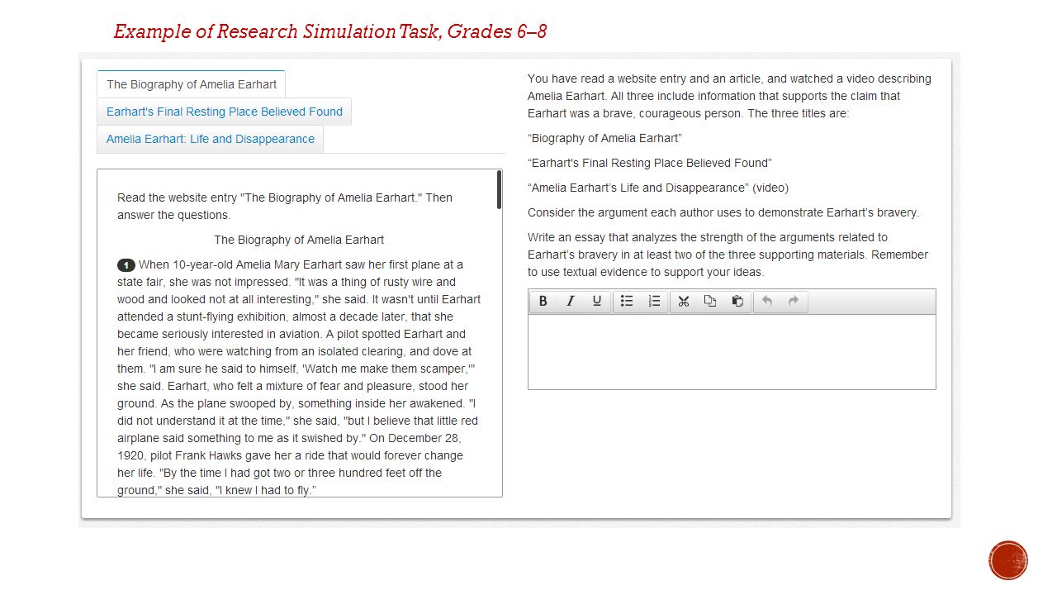Cut selected text with scissors icon
Screen dimensions: 1057x595
(x=684, y=302)
